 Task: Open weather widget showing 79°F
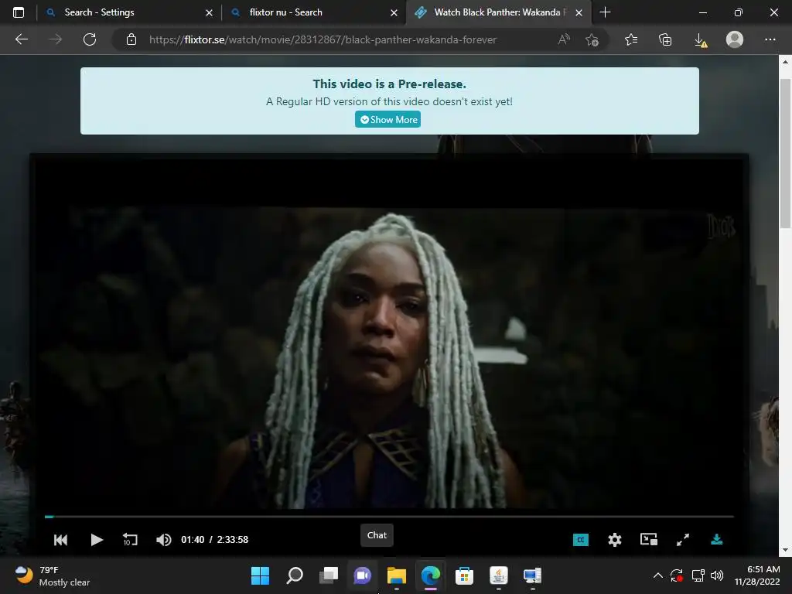pos(53,575)
